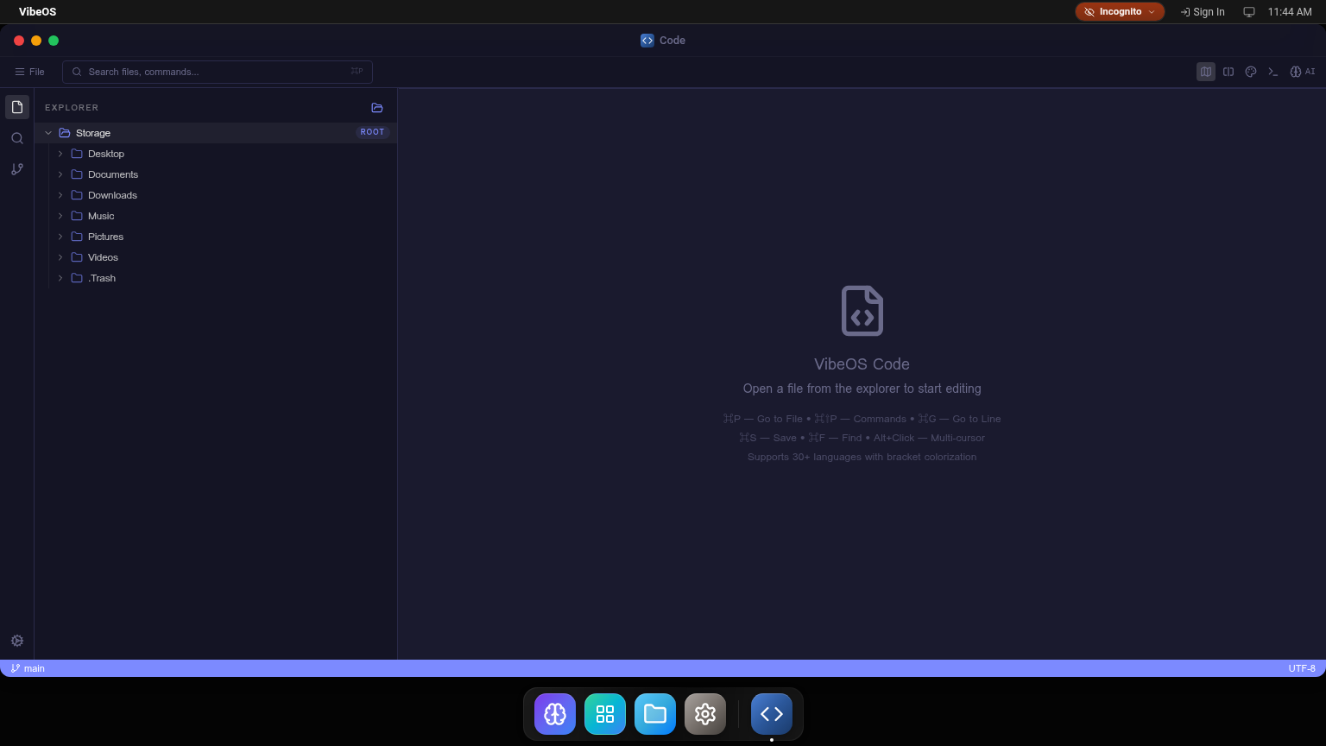Click the main branch indicator in the status bar
This screenshot has width=1326, height=746.
28,668
